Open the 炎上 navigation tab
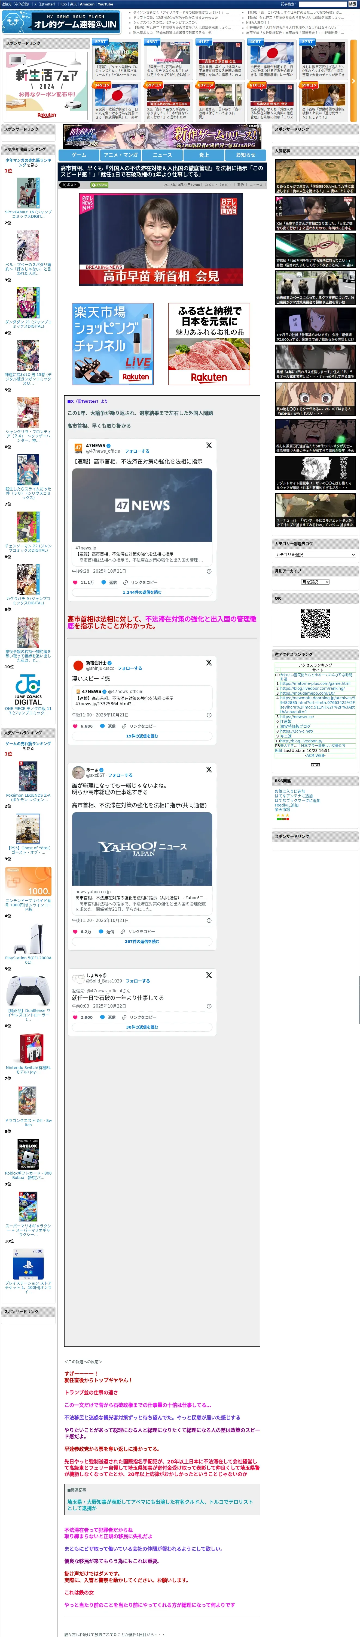This screenshot has height=1637, width=360. tap(204, 154)
